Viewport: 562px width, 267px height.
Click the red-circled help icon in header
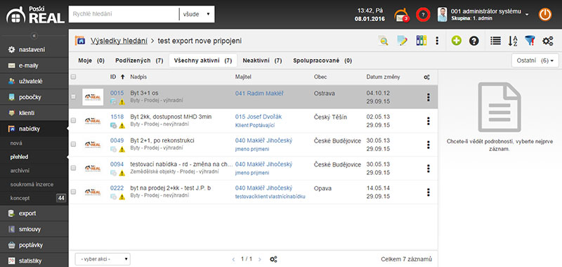pyautogui.click(x=423, y=15)
